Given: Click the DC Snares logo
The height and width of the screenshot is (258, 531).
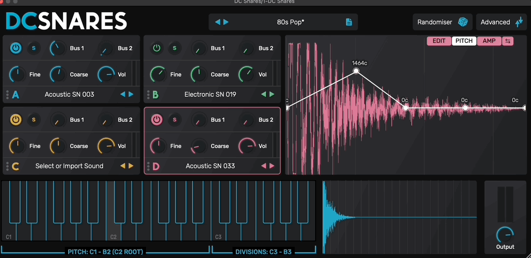Looking at the screenshot, I should click(x=67, y=21).
